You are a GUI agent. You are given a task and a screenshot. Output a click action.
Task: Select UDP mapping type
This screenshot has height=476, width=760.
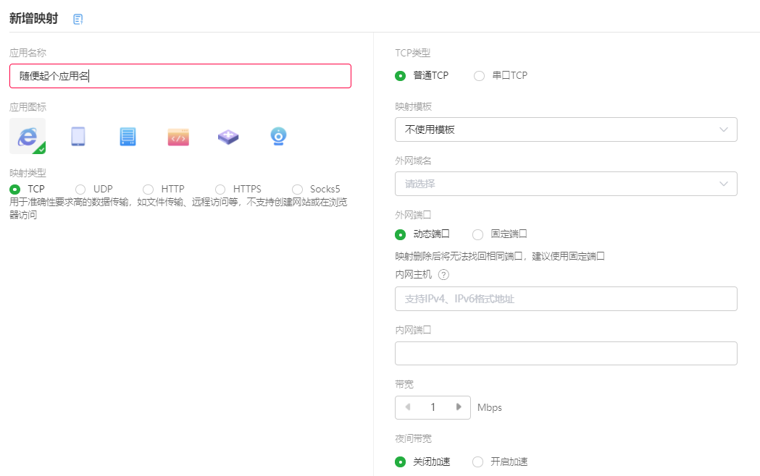(80, 189)
